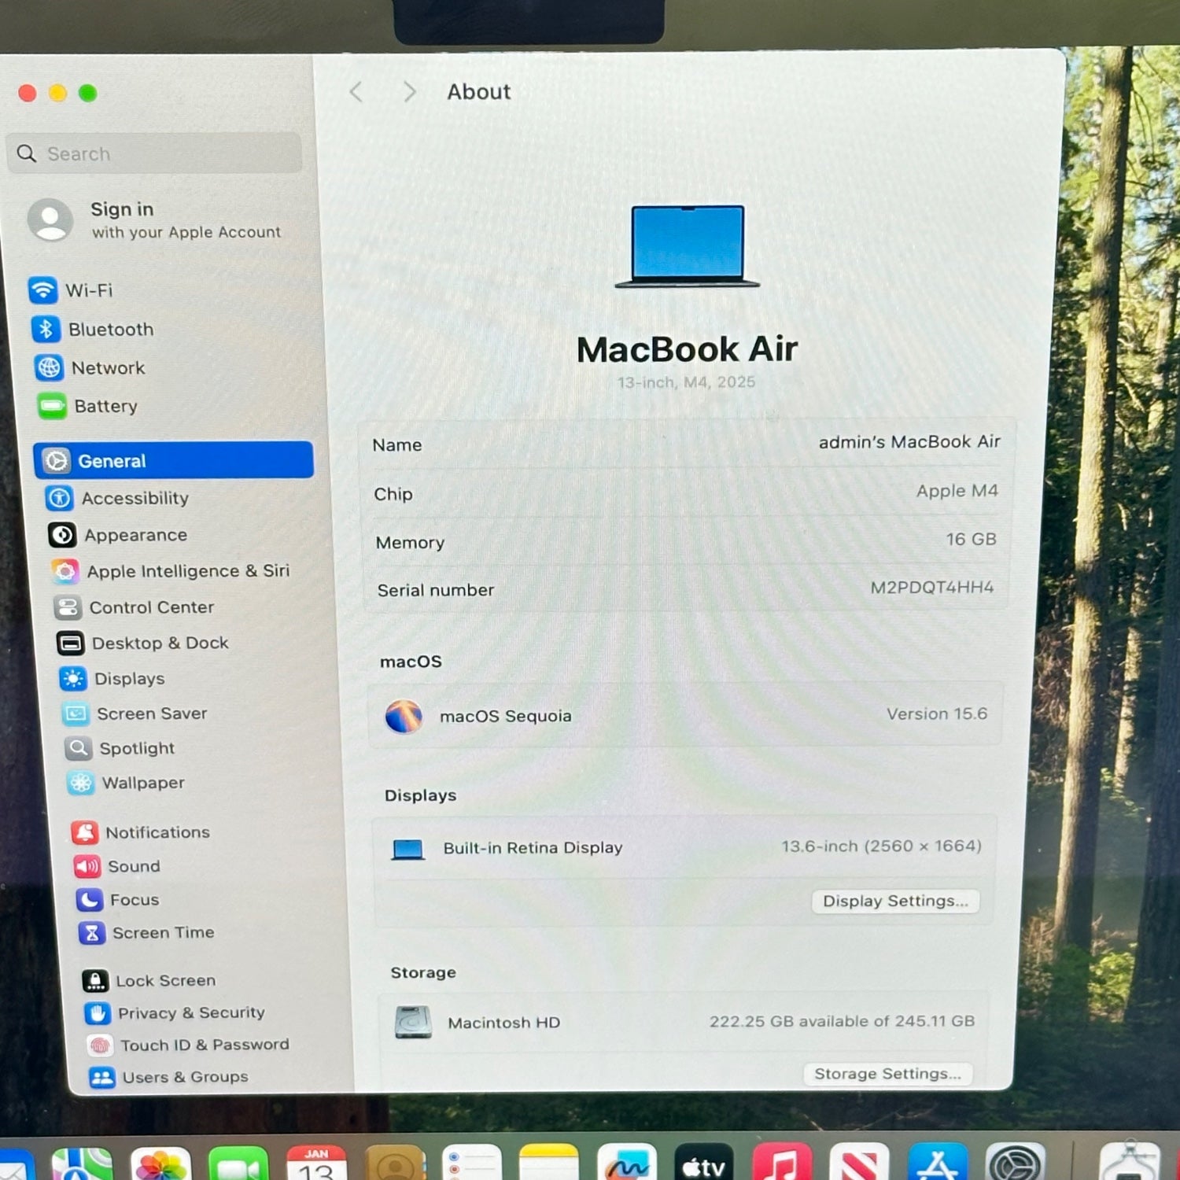Open the Network globe icon

point(49,367)
